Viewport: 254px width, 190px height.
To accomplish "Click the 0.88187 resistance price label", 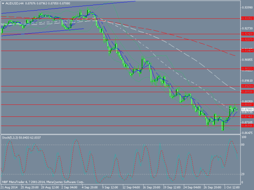I will [247, 104].
